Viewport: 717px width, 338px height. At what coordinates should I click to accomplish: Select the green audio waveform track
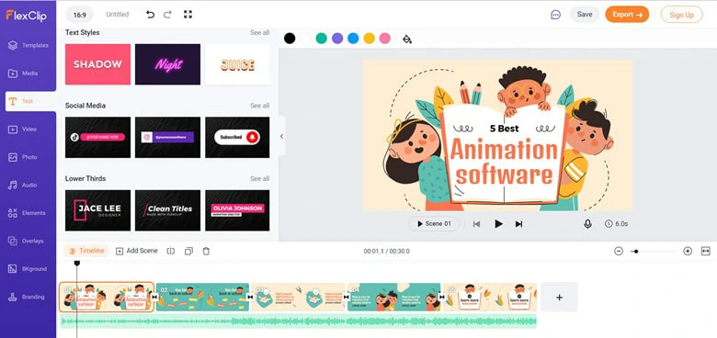(x=298, y=321)
